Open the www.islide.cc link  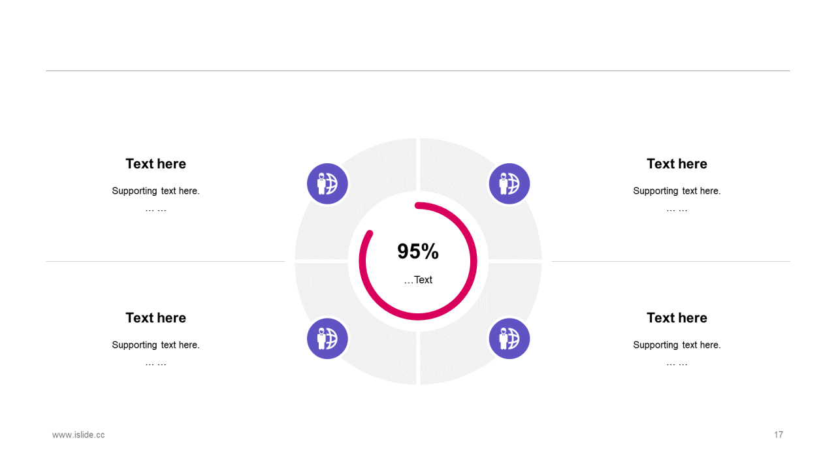click(x=78, y=435)
